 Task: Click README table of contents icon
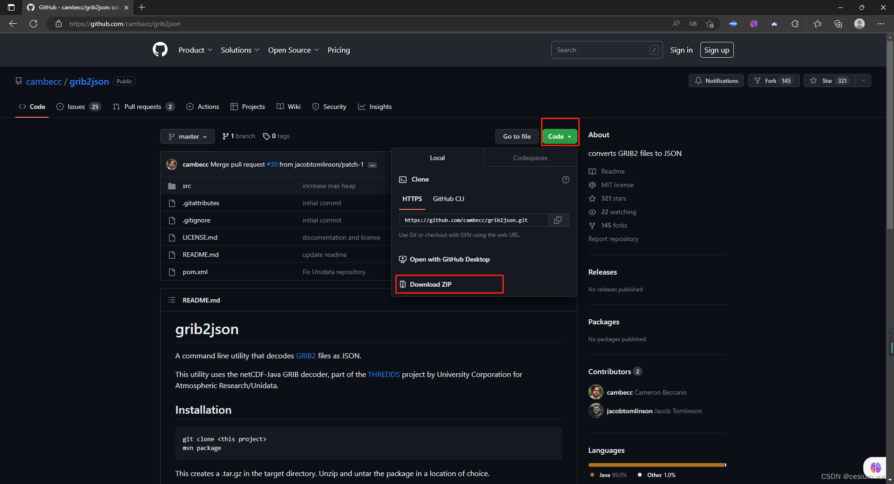tap(172, 300)
